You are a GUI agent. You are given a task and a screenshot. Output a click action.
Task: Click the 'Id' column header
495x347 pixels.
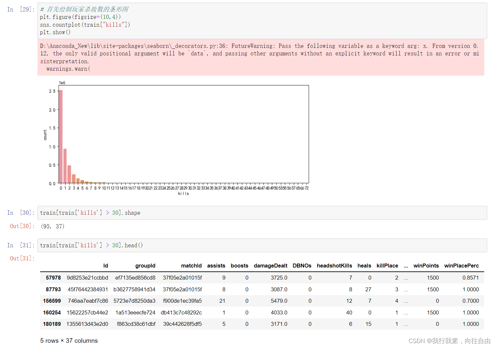click(106, 266)
